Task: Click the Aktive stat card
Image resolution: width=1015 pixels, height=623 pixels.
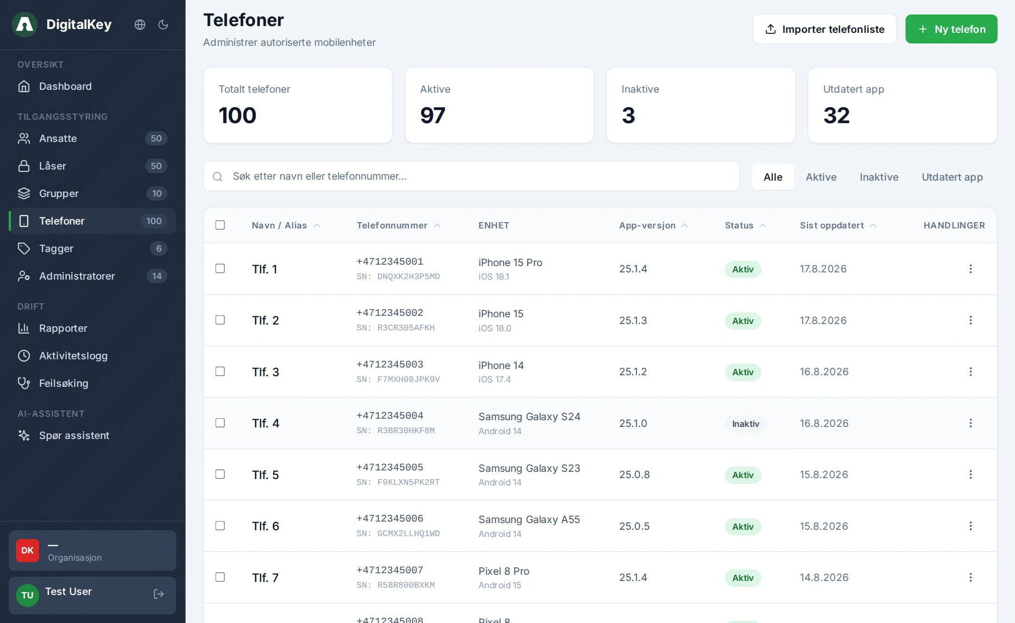Action: [x=499, y=105]
